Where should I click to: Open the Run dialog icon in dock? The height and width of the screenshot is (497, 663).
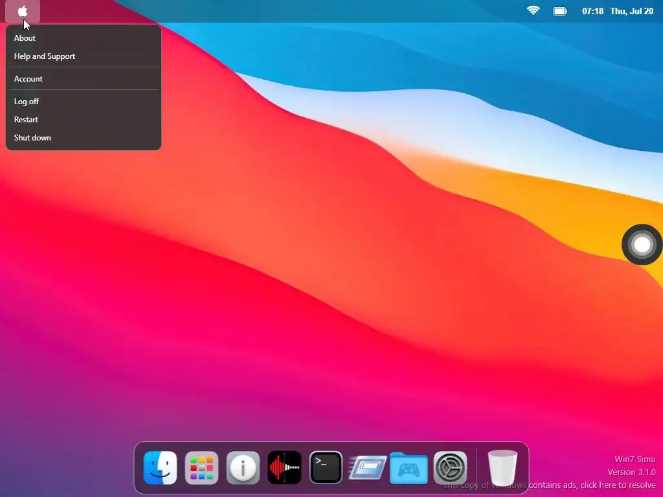click(x=368, y=468)
